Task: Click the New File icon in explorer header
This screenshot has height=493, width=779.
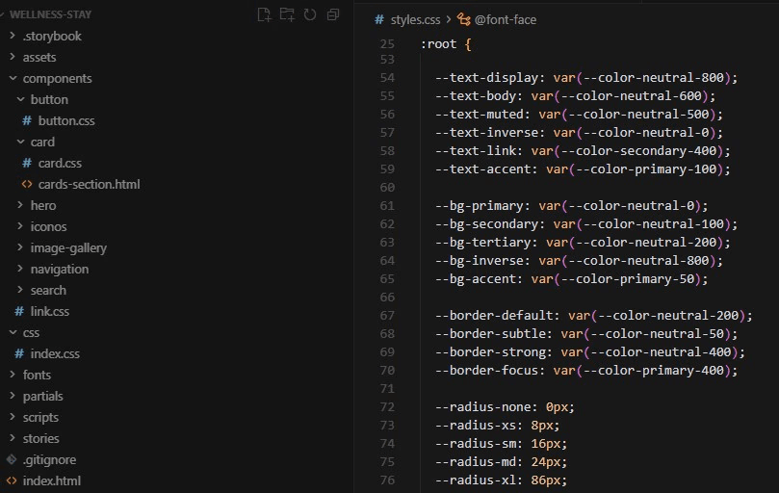Action: coord(264,14)
